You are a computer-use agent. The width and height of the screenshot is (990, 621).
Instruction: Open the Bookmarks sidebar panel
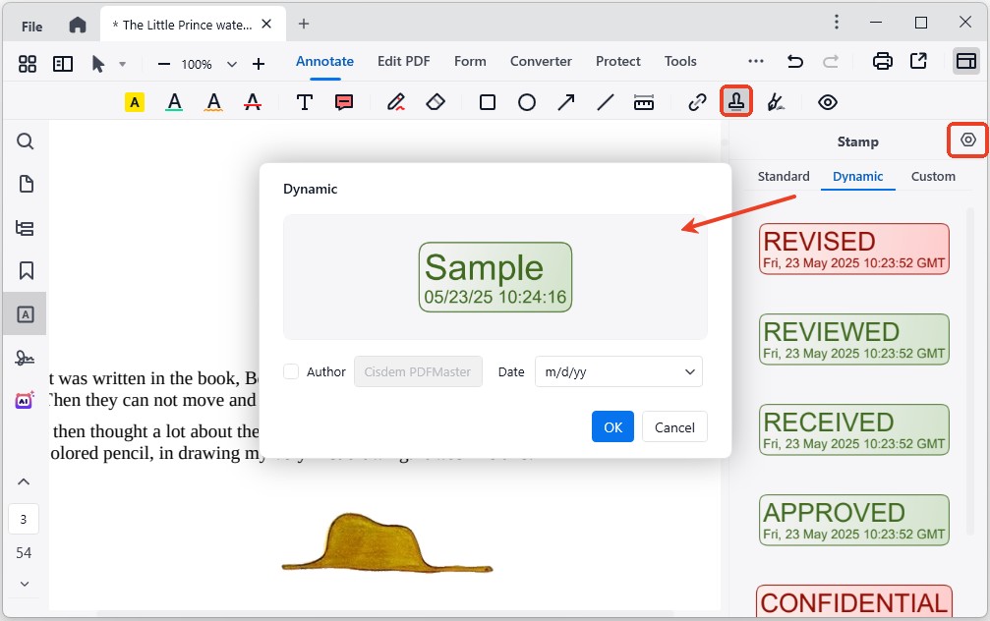coord(26,270)
